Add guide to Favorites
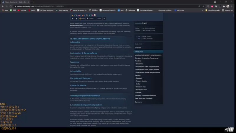The height and width of the screenshot is (133, 236). pos(91,19)
